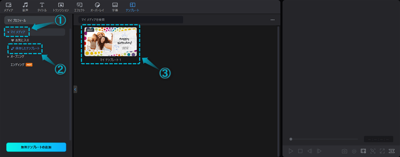Open the 字幕 (Subtitle) tab
The height and width of the screenshot is (157, 400).
pyautogui.click(x=115, y=7)
